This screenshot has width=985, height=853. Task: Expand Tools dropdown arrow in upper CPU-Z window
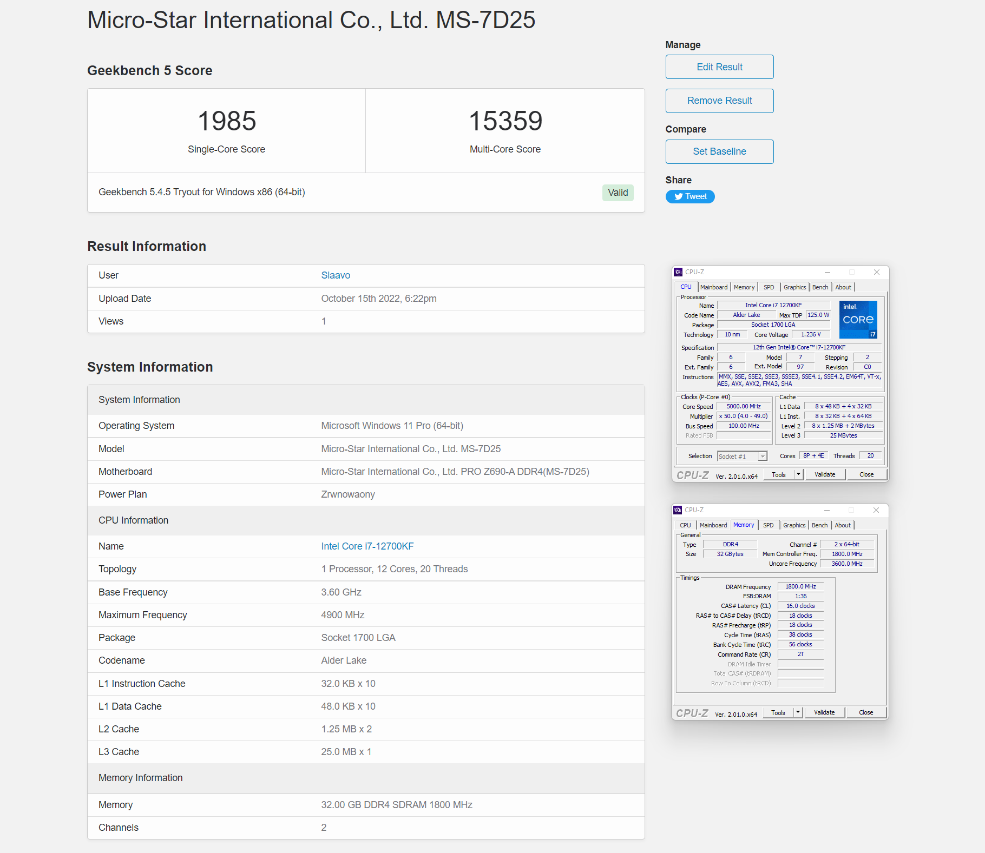coord(798,475)
